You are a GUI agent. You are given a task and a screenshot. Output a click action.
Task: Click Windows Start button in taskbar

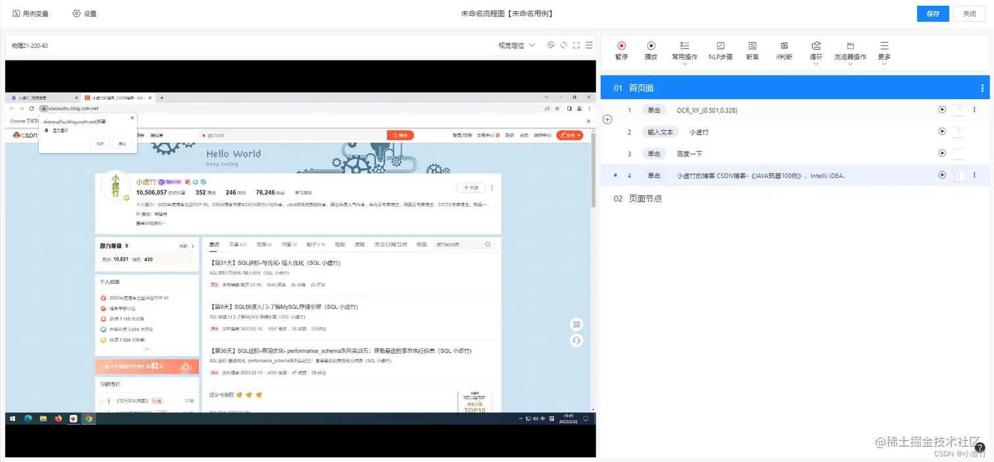tap(12, 419)
